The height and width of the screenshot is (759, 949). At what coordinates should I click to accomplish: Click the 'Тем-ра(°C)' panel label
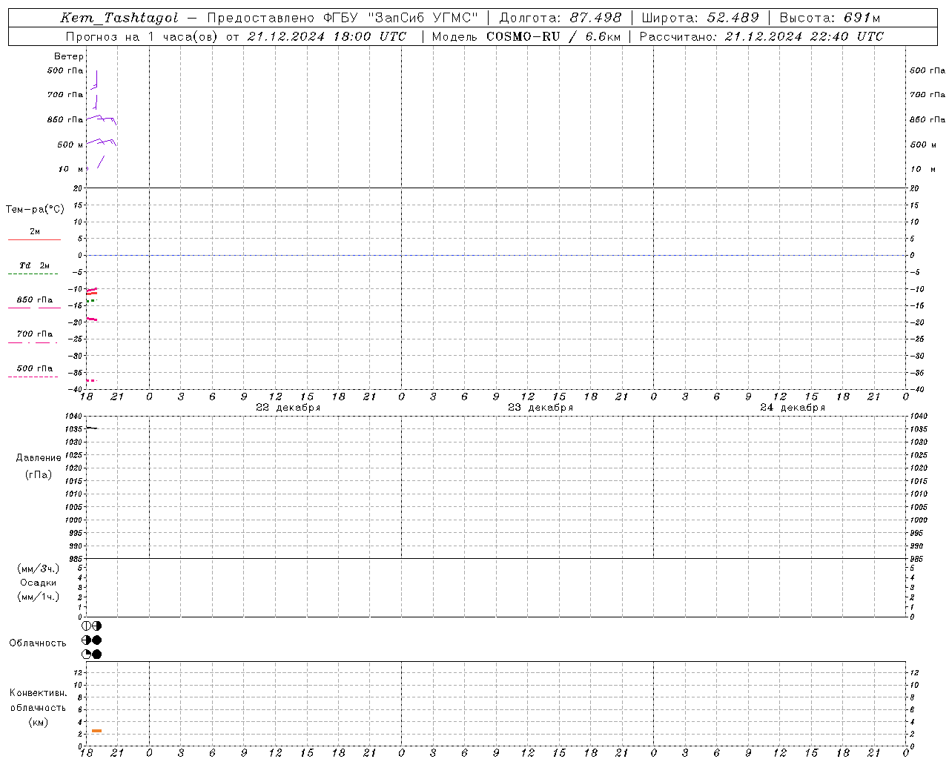(x=35, y=210)
